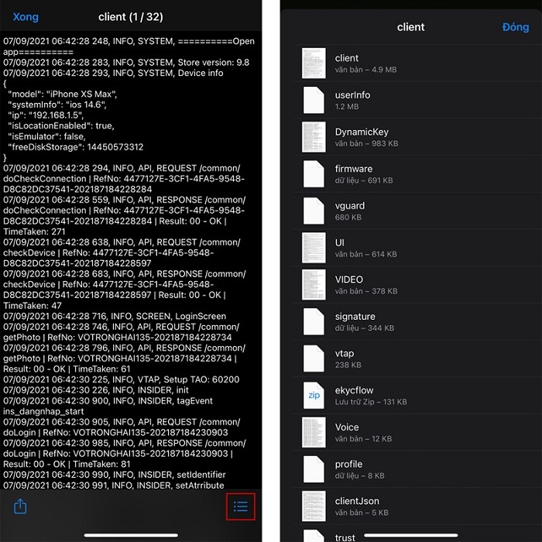Tap the client (1 / 32) title
Screen dimensions: 542x542
click(x=132, y=16)
